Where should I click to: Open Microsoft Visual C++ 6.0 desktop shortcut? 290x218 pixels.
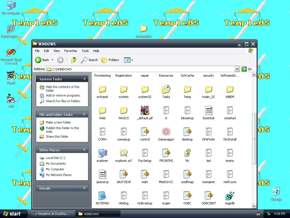(11, 52)
